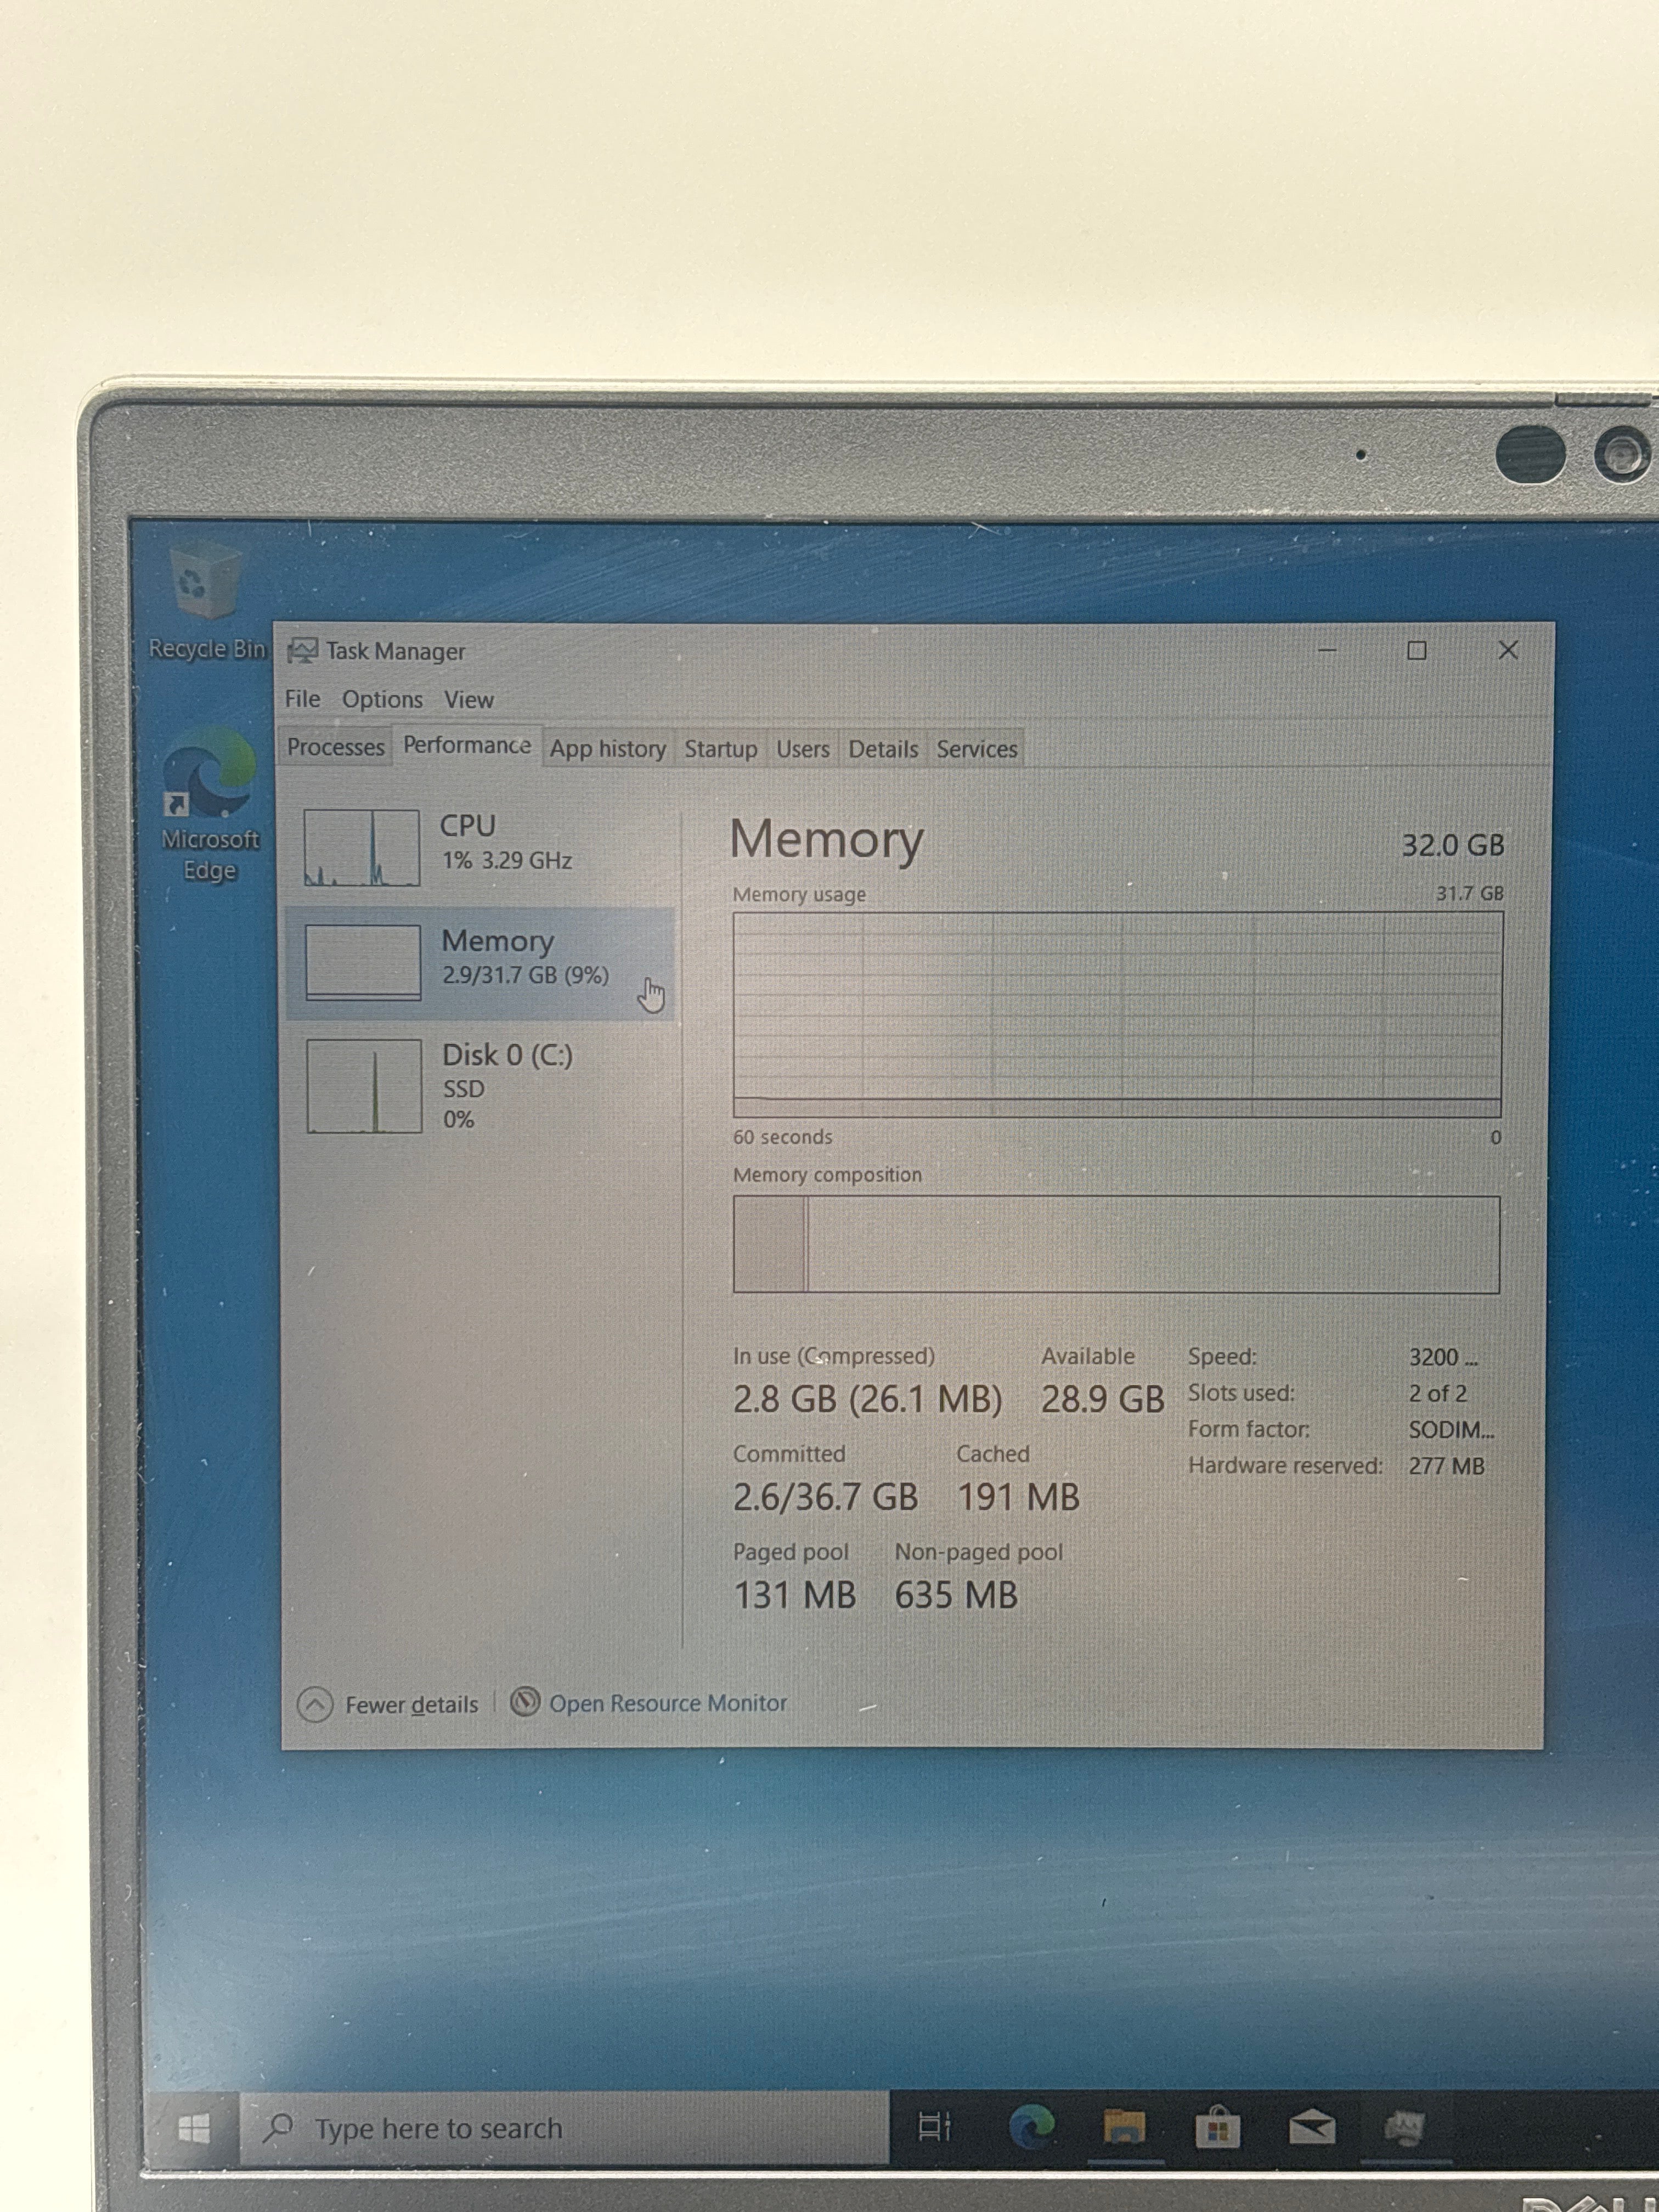Click the Hardware reserved 277 MB value
Screen dimensions: 1659x2212
(1446, 1466)
